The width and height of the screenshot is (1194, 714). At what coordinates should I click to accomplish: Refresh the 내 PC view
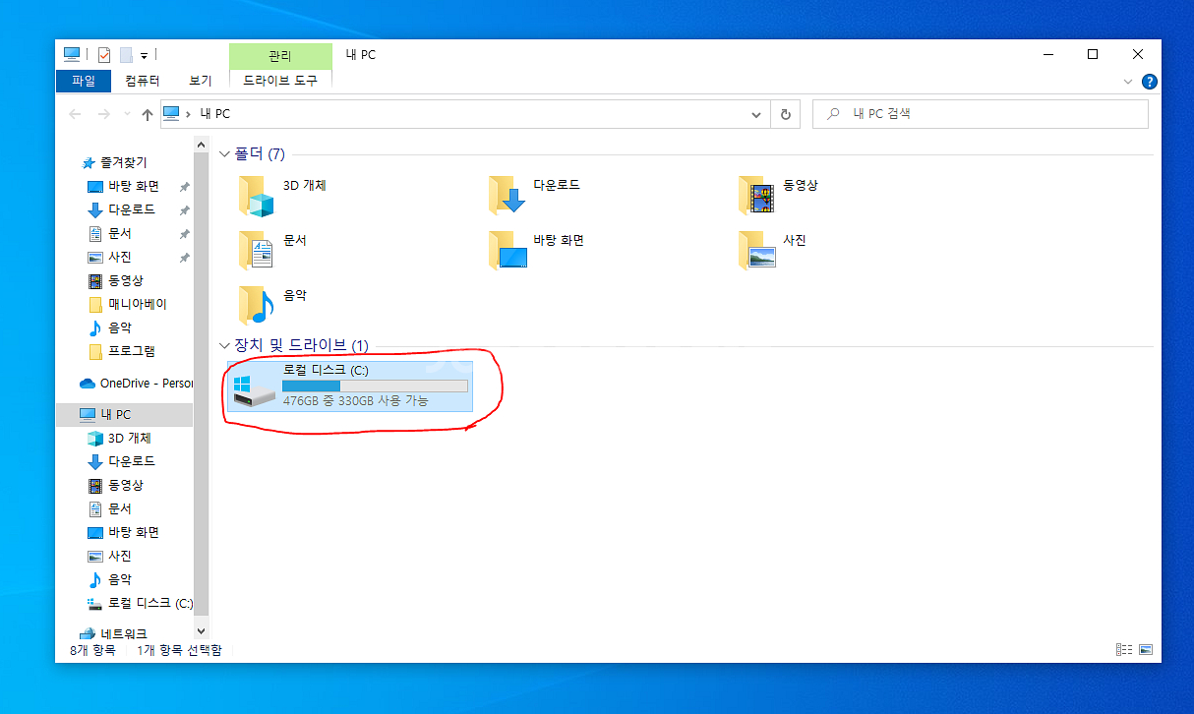785,114
